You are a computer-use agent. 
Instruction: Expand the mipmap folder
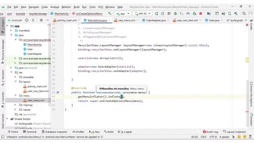pos(15,105)
